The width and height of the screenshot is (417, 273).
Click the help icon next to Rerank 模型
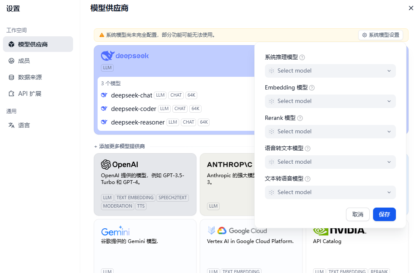[300, 118]
